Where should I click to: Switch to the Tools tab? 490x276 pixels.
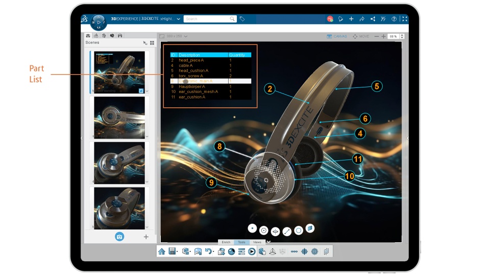(241, 242)
